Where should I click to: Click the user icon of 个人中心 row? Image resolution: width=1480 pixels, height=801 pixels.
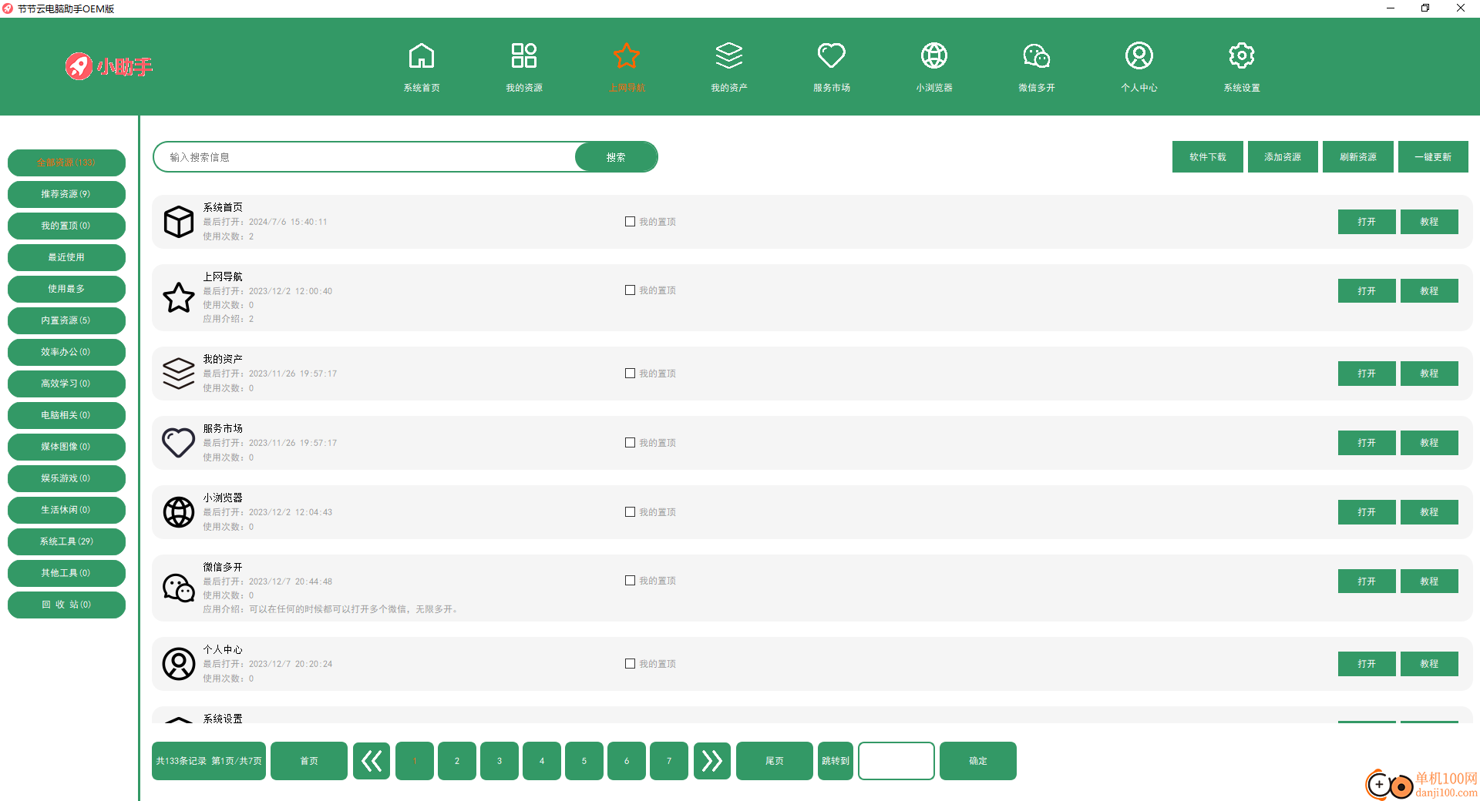[x=178, y=664]
